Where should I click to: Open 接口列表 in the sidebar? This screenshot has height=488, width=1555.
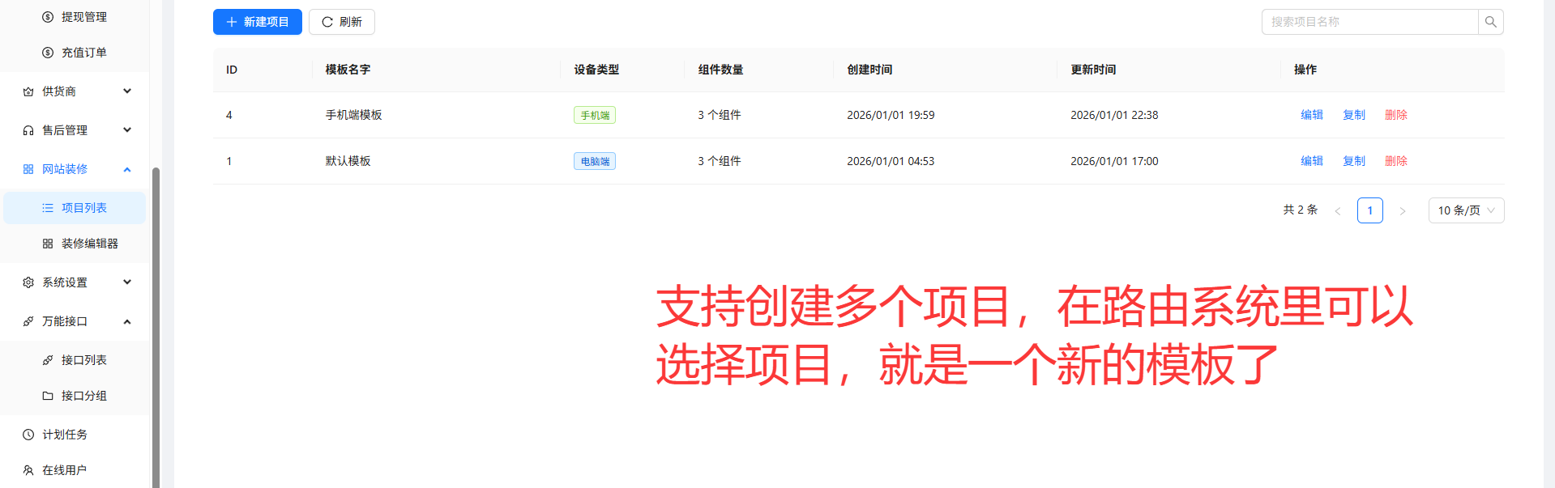click(x=83, y=360)
